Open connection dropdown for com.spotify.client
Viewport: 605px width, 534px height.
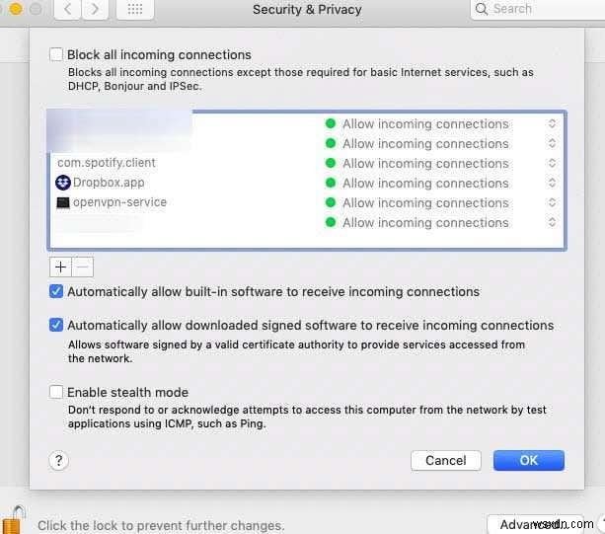coord(552,163)
